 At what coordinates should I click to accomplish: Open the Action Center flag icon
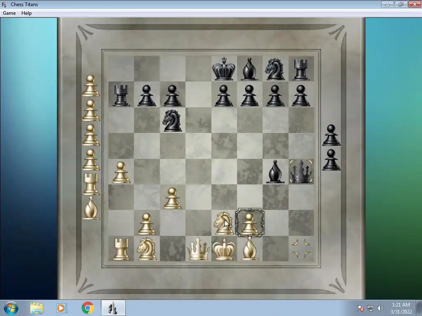coord(360,308)
